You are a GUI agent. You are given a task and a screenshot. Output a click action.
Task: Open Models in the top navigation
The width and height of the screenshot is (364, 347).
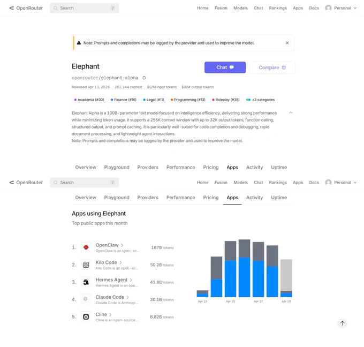pyautogui.click(x=240, y=8)
